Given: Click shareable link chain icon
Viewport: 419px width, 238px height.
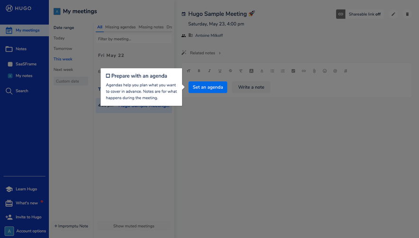Looking at the screenshot, I should (x=341, y=14).
